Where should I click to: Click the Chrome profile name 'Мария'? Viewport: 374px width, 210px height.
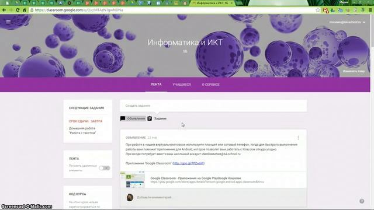click(344, 2)
